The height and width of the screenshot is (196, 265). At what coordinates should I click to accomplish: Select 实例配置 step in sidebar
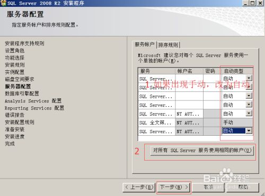15,72
